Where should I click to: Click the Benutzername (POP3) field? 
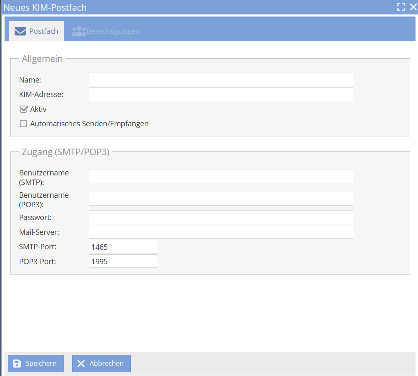coord(221,199)
